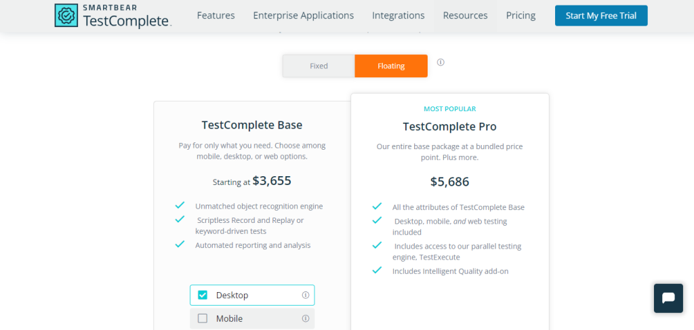This screenshot has height=330, width=694.
Task: Go to the Pricing page
Action: 521,16
